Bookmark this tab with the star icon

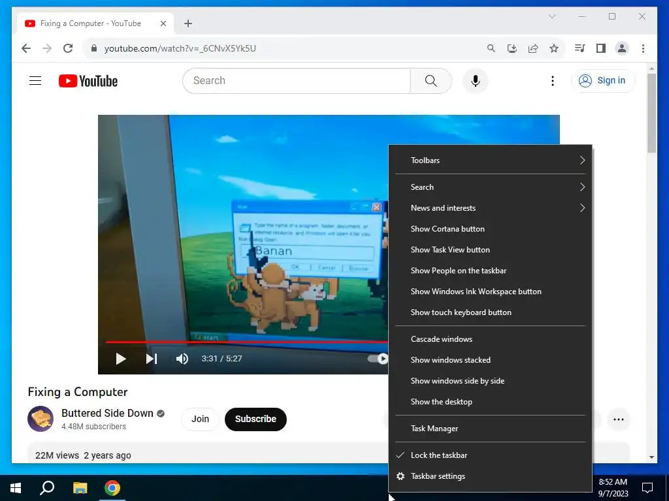tap(554, 48)
